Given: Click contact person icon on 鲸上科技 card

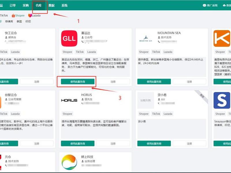Looking at the screenshot, I should pos(83,161).
